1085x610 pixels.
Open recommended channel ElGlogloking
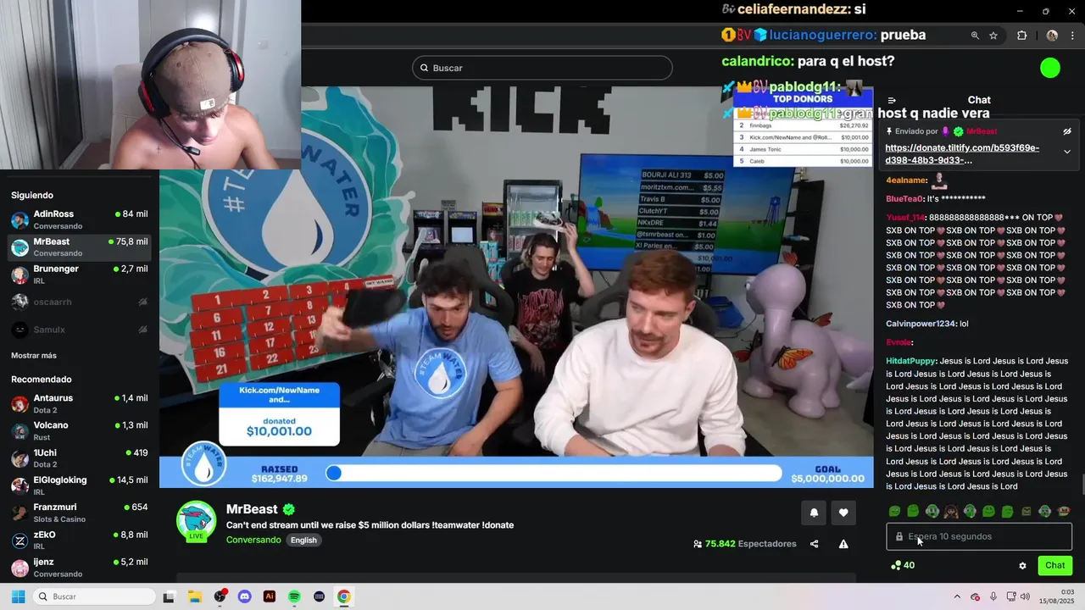pyautogui.click(x=80, y=485)
